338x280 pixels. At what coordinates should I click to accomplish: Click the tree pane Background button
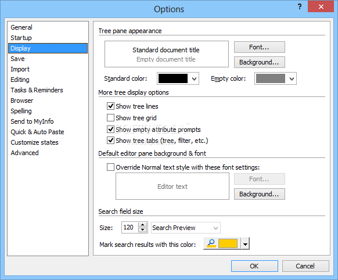point(260,62)
